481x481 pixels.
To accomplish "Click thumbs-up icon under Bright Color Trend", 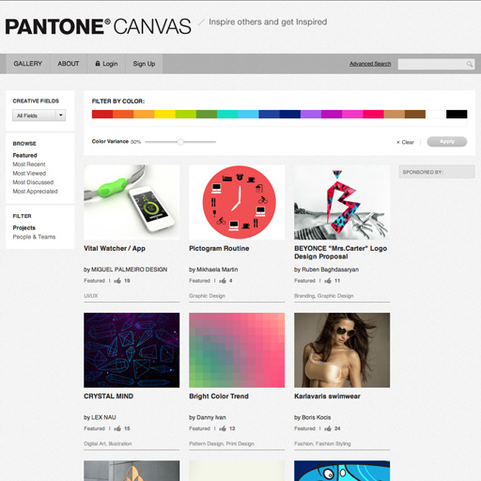I will tap(223, 428).
